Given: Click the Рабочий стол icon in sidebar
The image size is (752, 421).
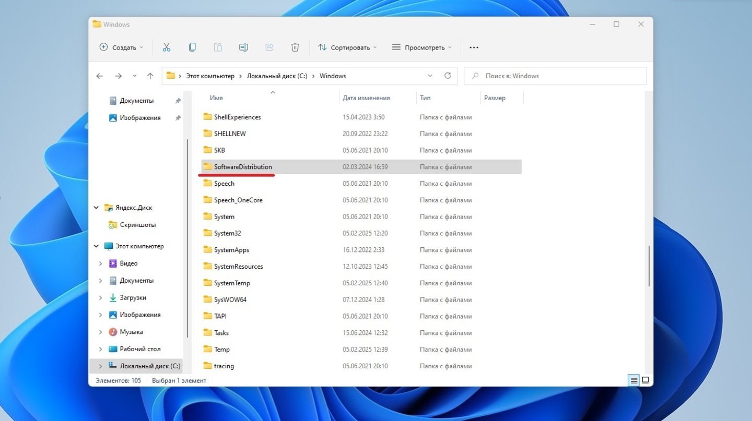Looking at the screenshot, I should (x=113, y=349).
